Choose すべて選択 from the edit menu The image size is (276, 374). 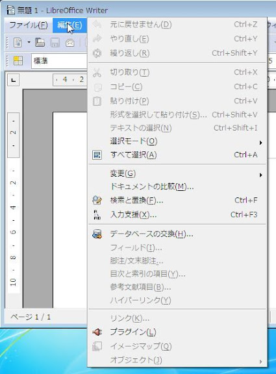[177, 155]
